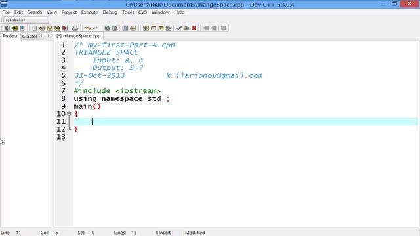Save the current file using Save icon
420x236 pixels.
50,28
